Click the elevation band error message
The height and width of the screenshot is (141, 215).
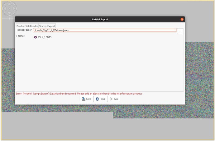[79, 94]
